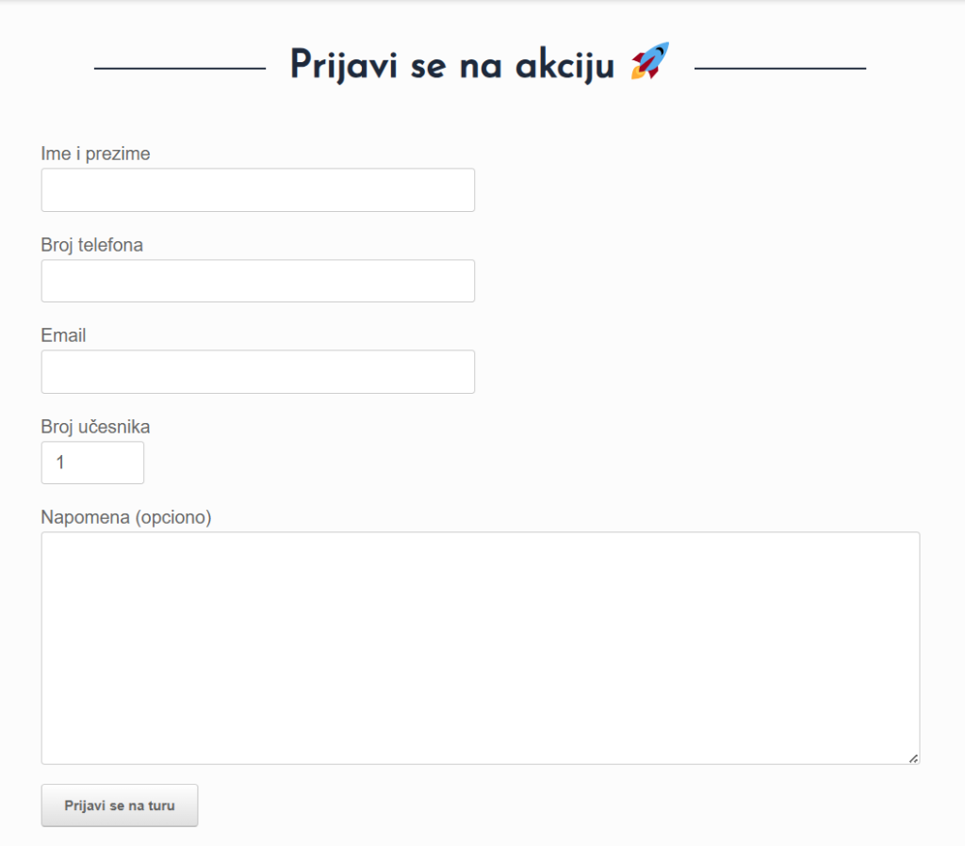Click the Broj učesnika number field
The height and width of the screenshot is (846, 965).
tap(91, 463)
